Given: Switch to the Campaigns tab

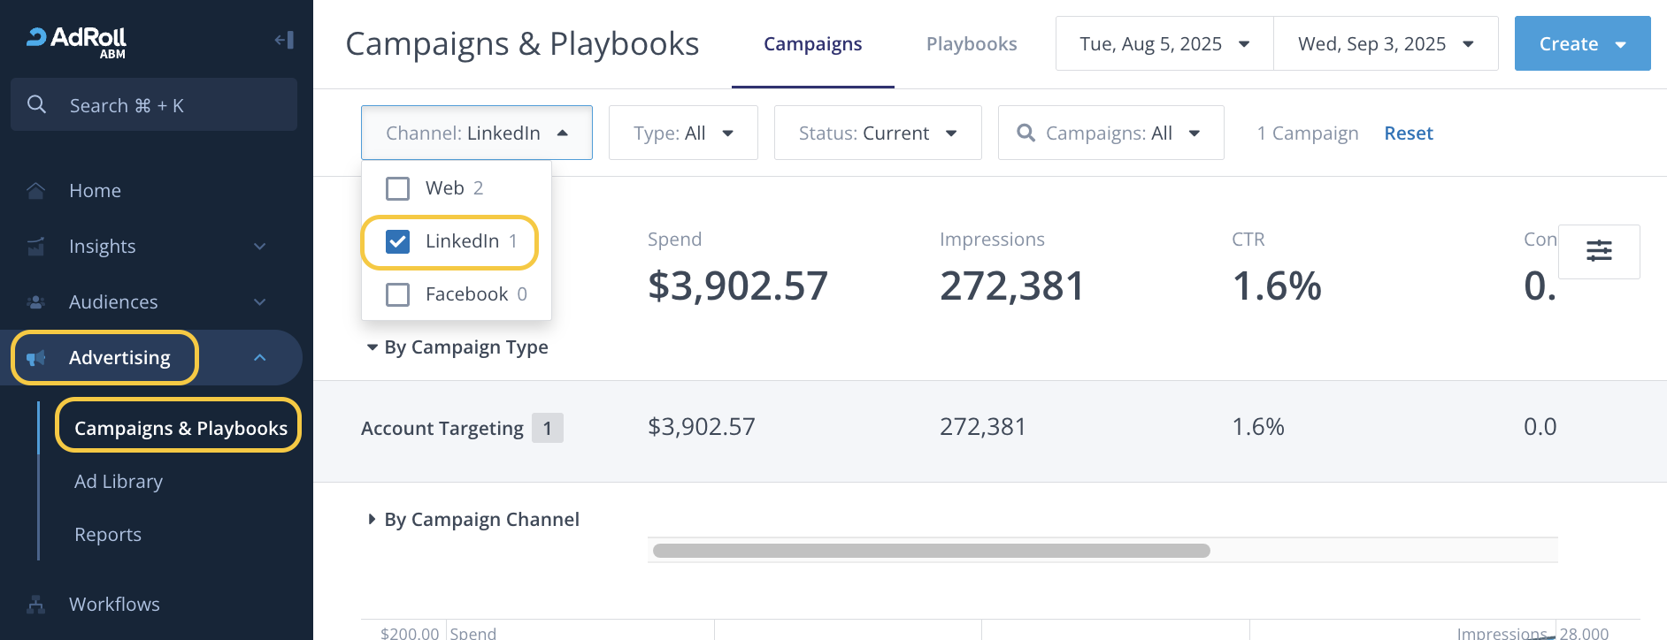Looking at the screenshot, I should point(813,44).
